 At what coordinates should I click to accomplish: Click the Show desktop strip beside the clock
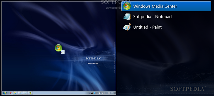(x=115, y=93)
